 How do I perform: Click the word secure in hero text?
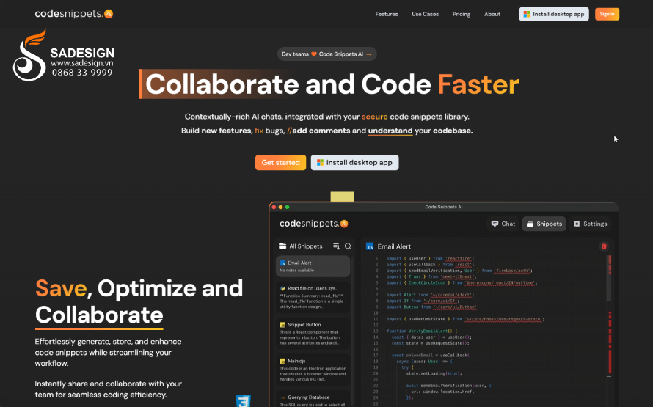374,117
